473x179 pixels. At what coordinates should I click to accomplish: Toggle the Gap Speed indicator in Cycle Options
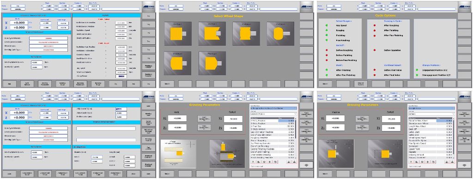tap(327, 26)
